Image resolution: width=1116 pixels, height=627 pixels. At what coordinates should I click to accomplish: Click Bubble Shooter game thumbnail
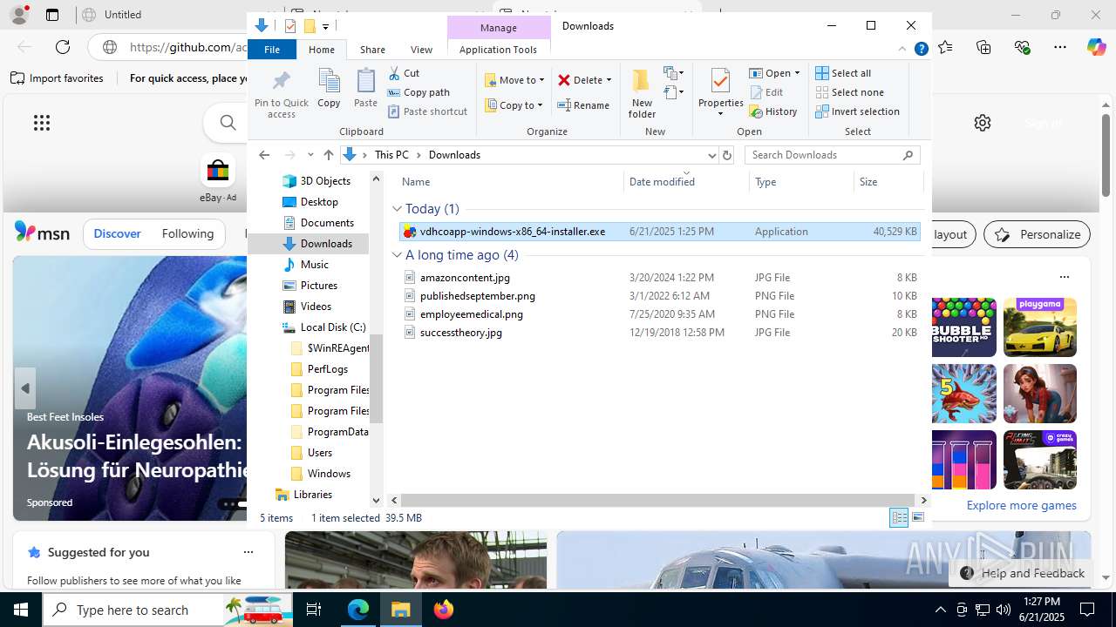pyautogui.click(x=963, y=327)
